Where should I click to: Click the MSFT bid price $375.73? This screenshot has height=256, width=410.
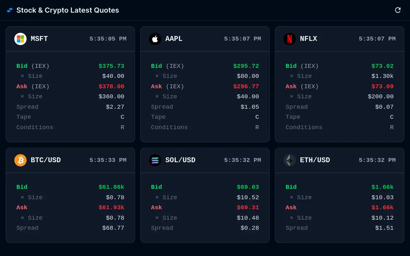(112, 66)
